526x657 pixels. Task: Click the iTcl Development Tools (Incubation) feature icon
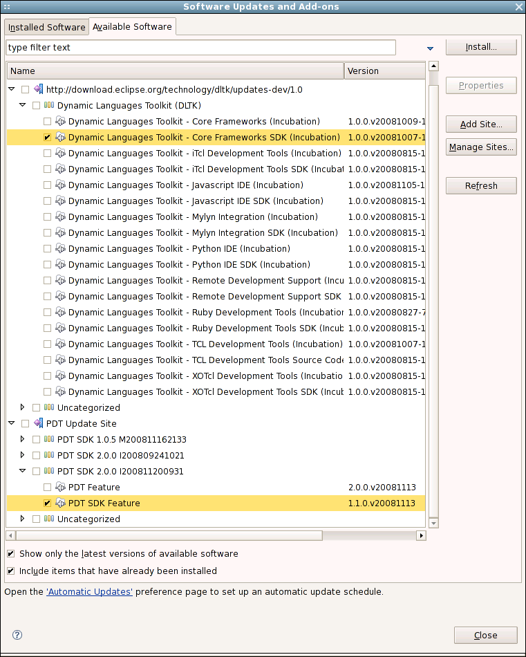click(x=61, y=153)
